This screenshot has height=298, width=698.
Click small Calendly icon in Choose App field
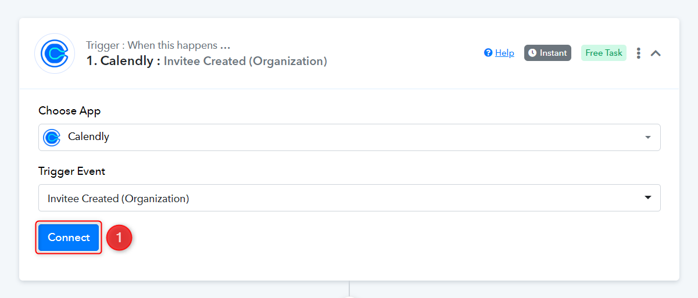click(52, 137)
